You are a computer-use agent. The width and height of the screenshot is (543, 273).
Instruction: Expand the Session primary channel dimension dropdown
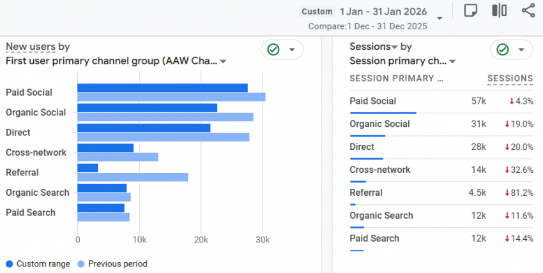[x=452, y=62]
